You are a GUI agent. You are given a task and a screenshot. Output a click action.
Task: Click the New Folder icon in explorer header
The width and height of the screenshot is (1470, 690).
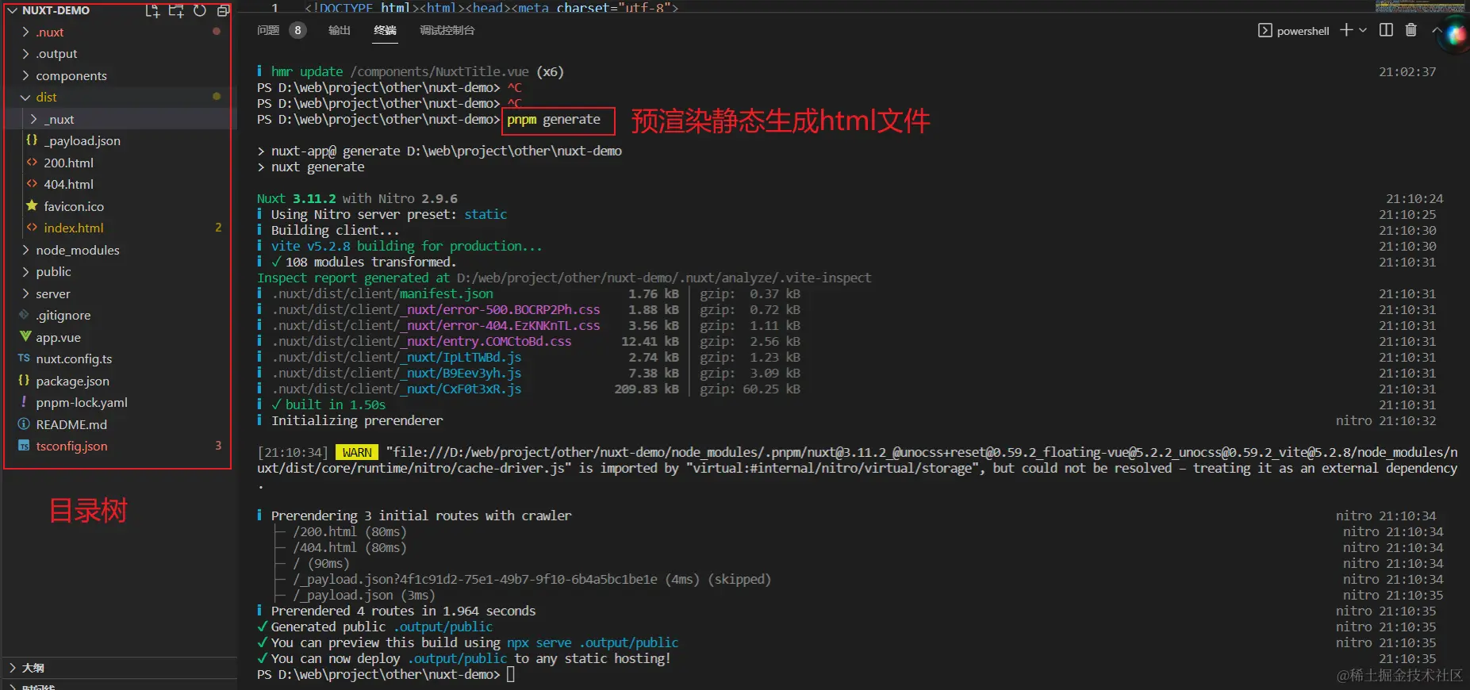click(176, 10)
